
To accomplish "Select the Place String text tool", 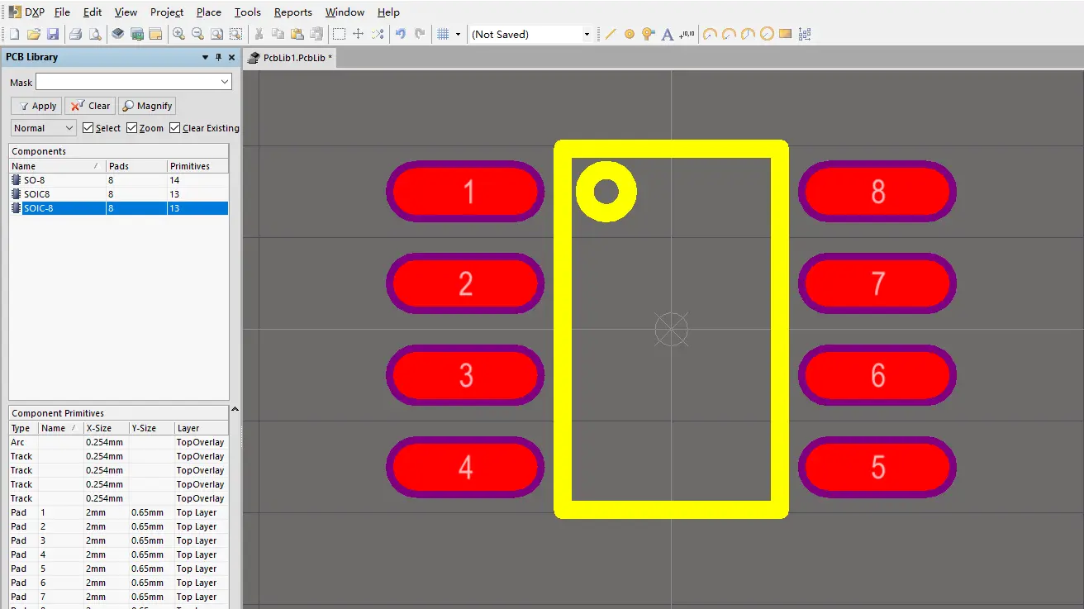I will pos(668,34).
